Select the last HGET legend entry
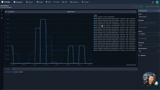The image size is (160, 90). pyautogui.click(x=115, y=50)
